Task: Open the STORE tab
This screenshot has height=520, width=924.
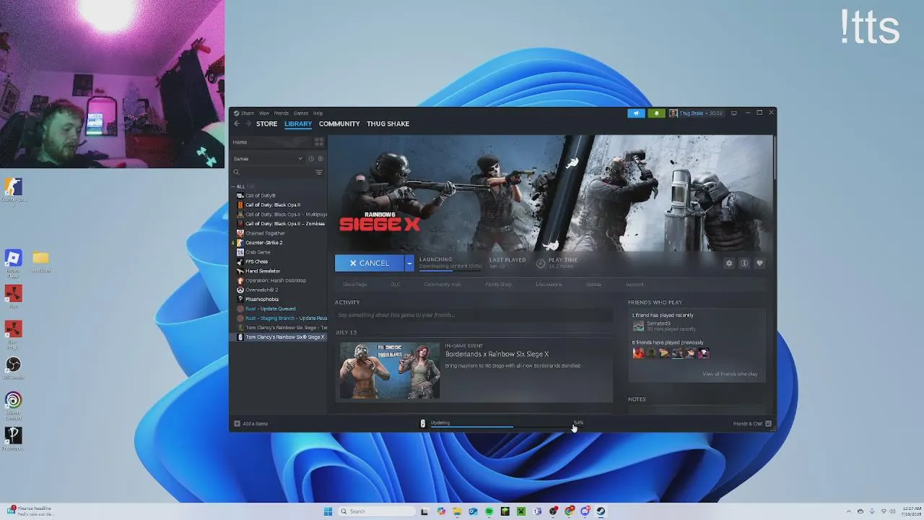Action: pos(266,124)
